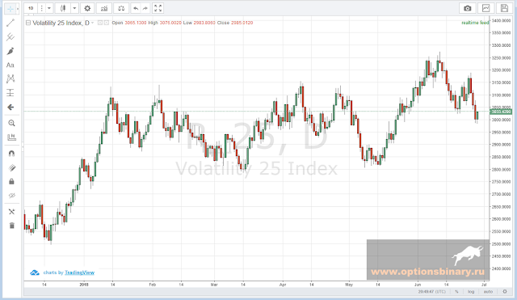Click the UTC time display

click(432, 292)
